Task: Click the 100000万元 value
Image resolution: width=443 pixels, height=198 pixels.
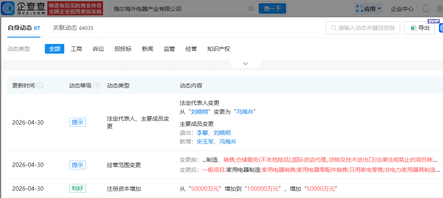Action: point(264,189)
